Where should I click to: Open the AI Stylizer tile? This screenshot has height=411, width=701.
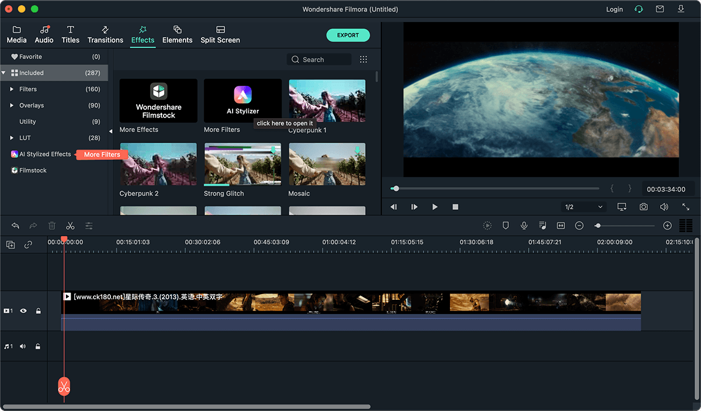tap(242, 101)
